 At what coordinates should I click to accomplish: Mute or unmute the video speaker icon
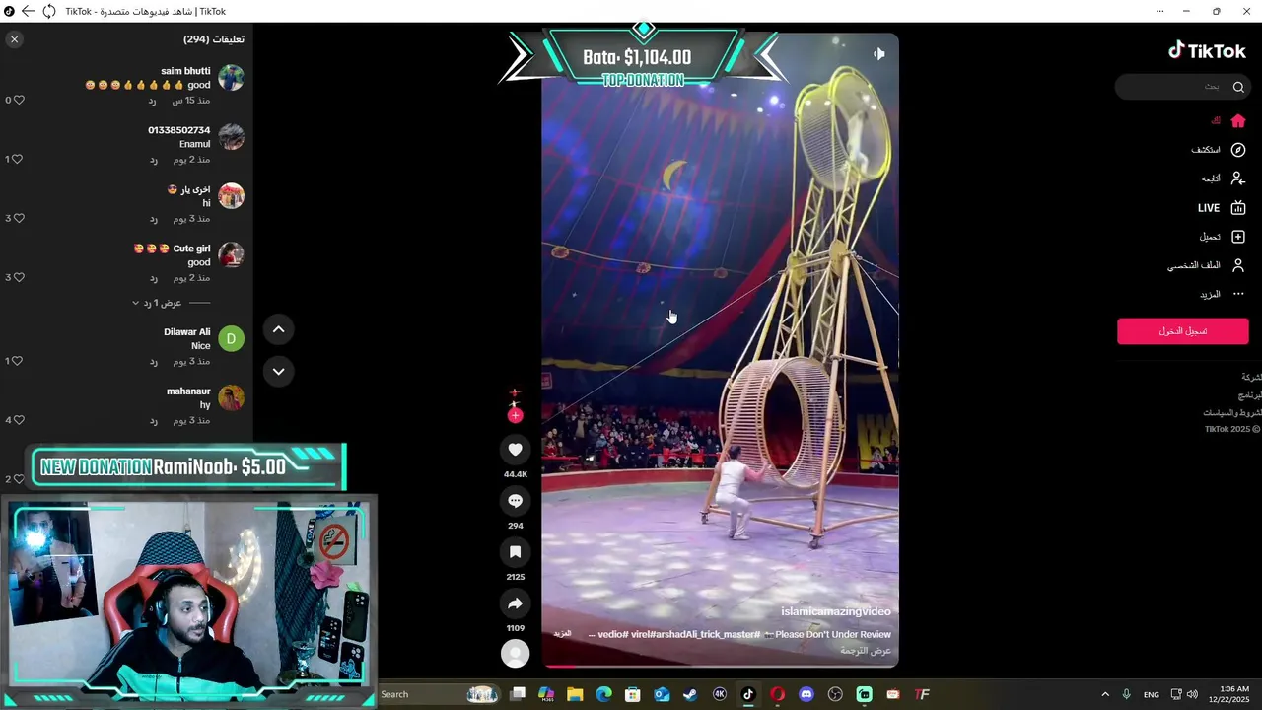[x=879, y=54]
